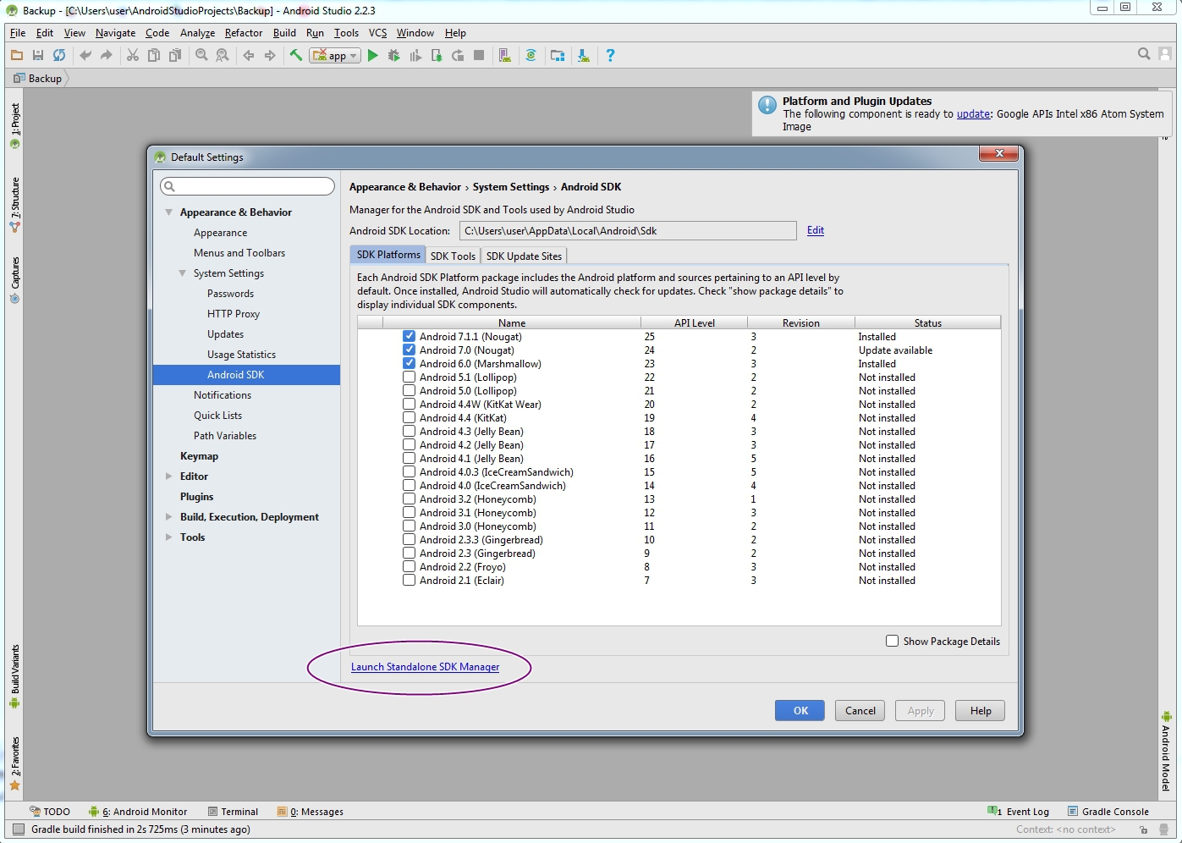Check the Android 5.1 (Lollipop) checkbox
Viewport: 1182px width, 843px height.
(x=409, y=377)
